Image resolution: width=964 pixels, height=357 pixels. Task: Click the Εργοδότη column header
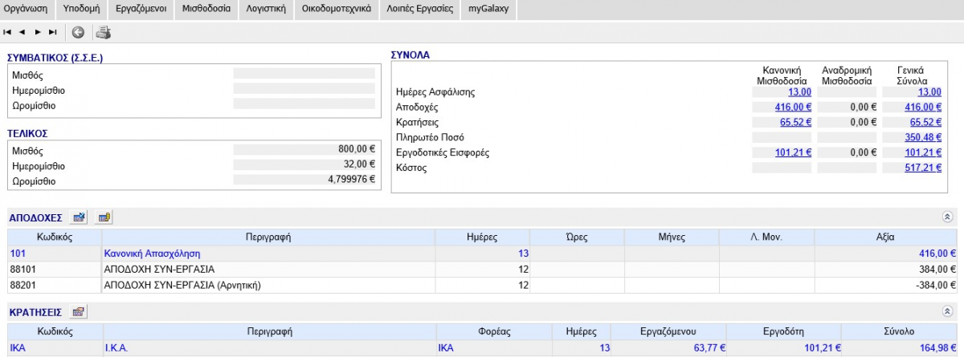[784, 331]
